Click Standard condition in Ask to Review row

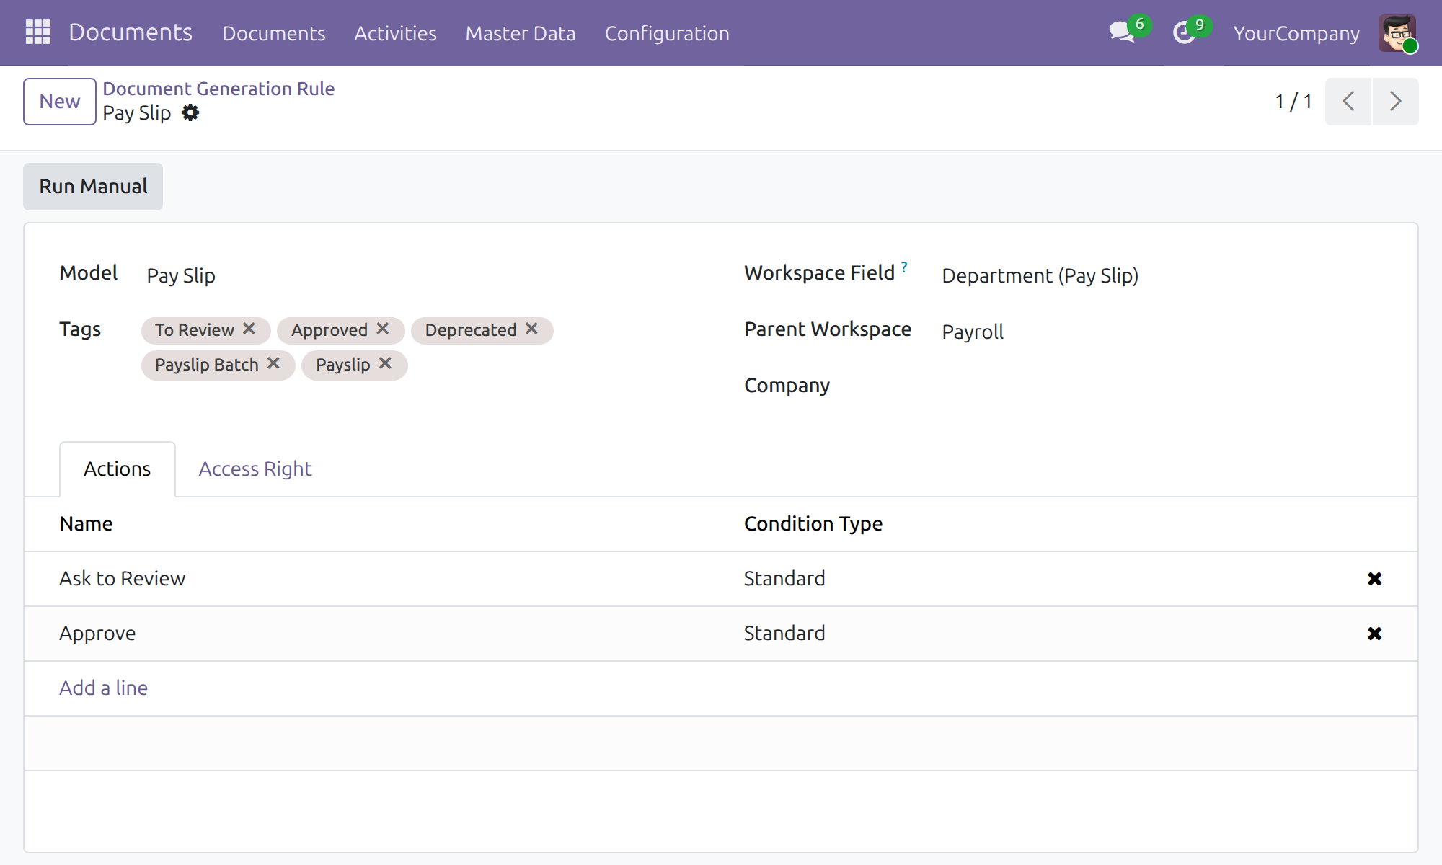[x=784, y=579]
